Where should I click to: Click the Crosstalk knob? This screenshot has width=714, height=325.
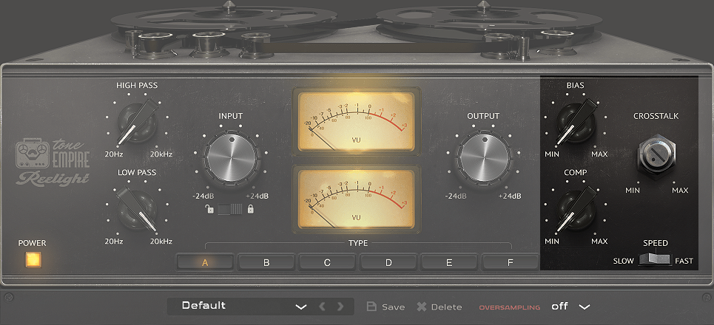tap(655, 155)
